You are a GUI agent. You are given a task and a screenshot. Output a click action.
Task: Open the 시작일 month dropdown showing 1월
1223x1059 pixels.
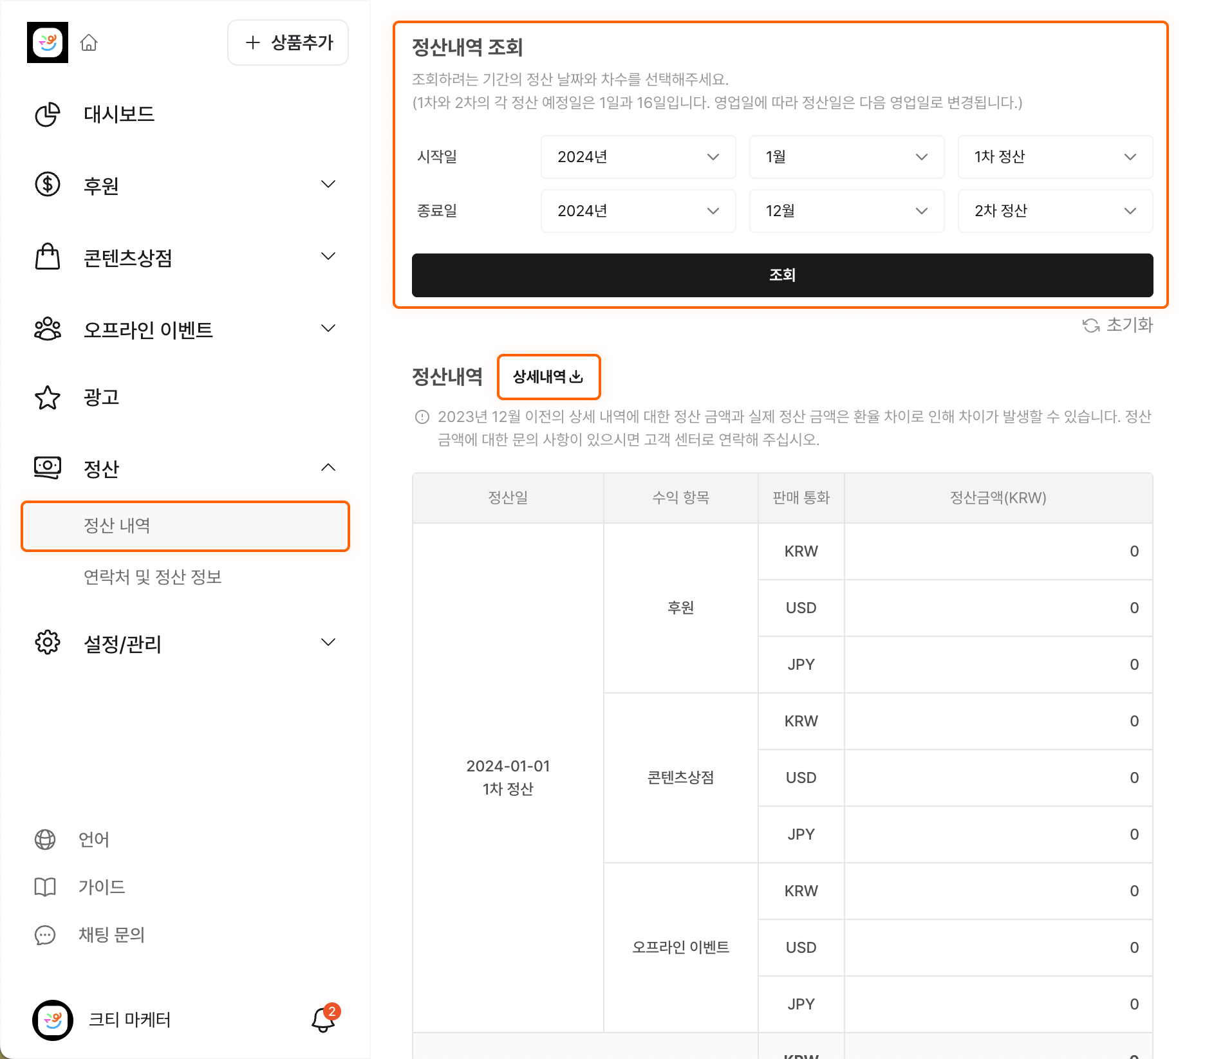tap(846, 157)
